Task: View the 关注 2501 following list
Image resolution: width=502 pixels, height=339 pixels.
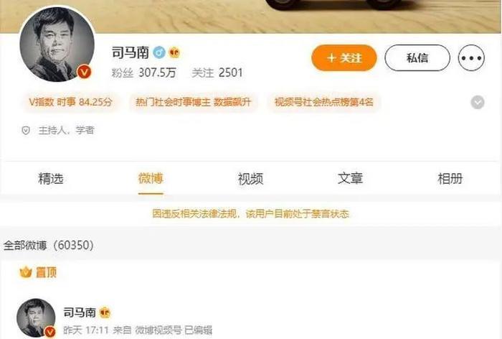Action: 217,73
